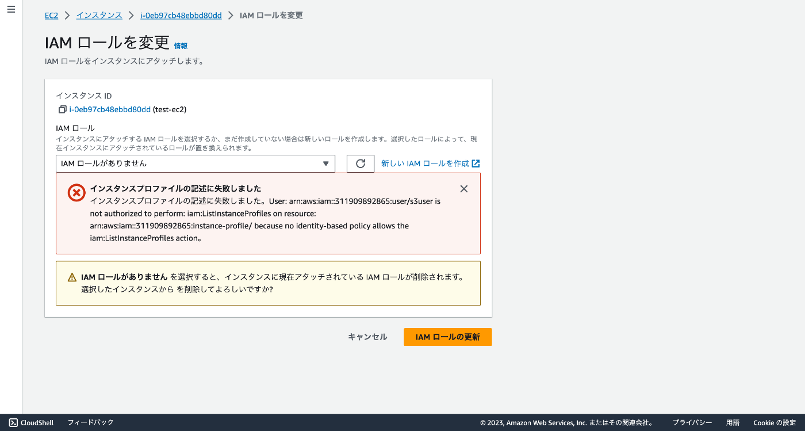This screenshot has width=805, height=431.
Task: Click the 2023 Amazon Web Services copyright text
Action: coord(566,422)
